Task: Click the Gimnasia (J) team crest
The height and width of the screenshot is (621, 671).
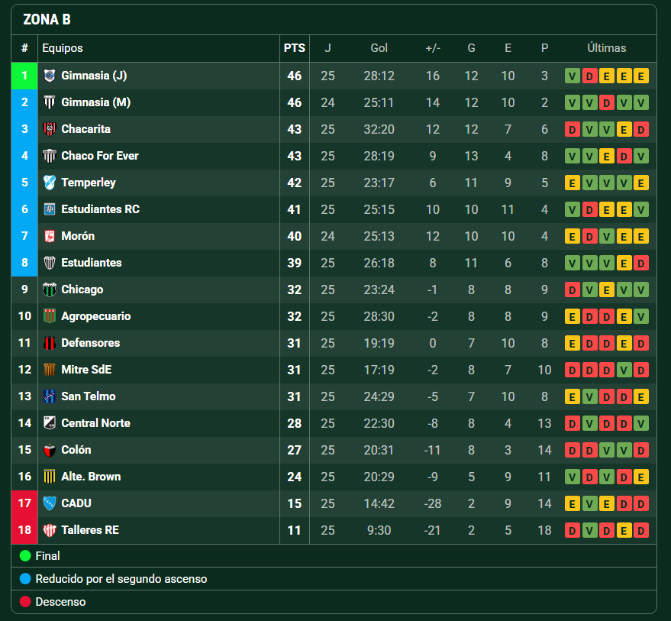Action: click(x=50, y=76)
